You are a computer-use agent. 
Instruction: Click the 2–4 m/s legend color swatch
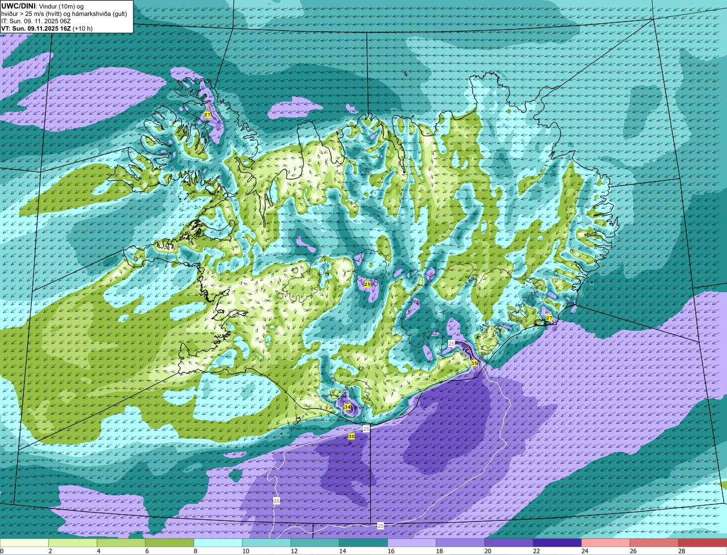coord(73,543)
